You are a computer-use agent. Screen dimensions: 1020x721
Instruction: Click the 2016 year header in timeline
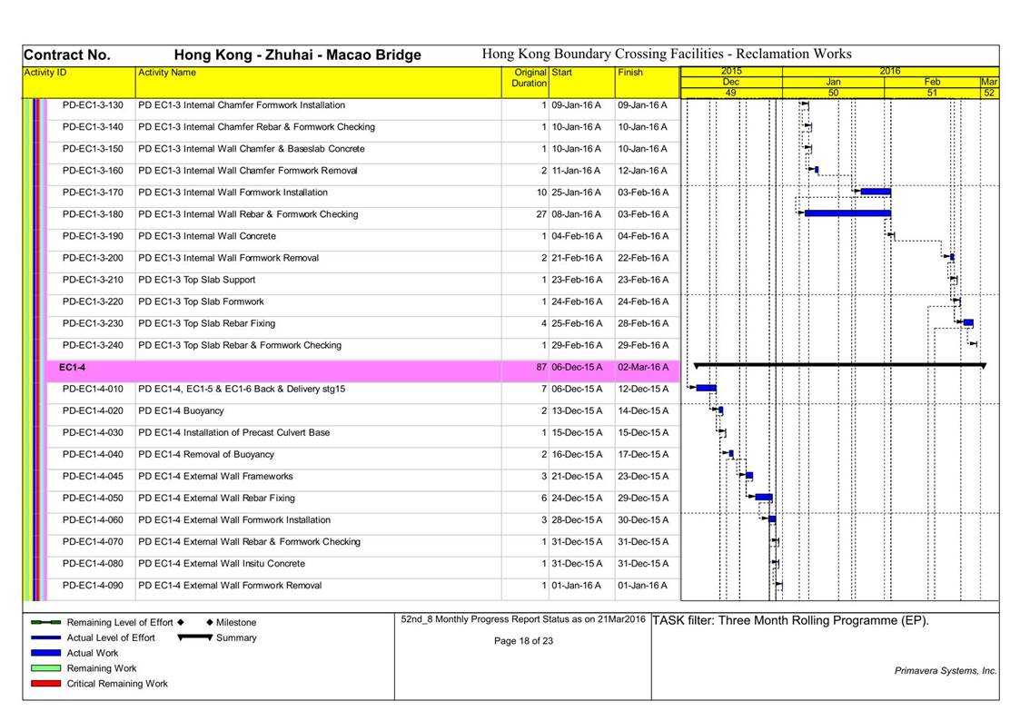pyautogui.click(x=890, y=71)
